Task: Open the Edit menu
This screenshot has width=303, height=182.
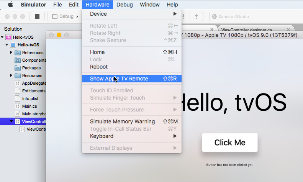Action: pos(74,5)
